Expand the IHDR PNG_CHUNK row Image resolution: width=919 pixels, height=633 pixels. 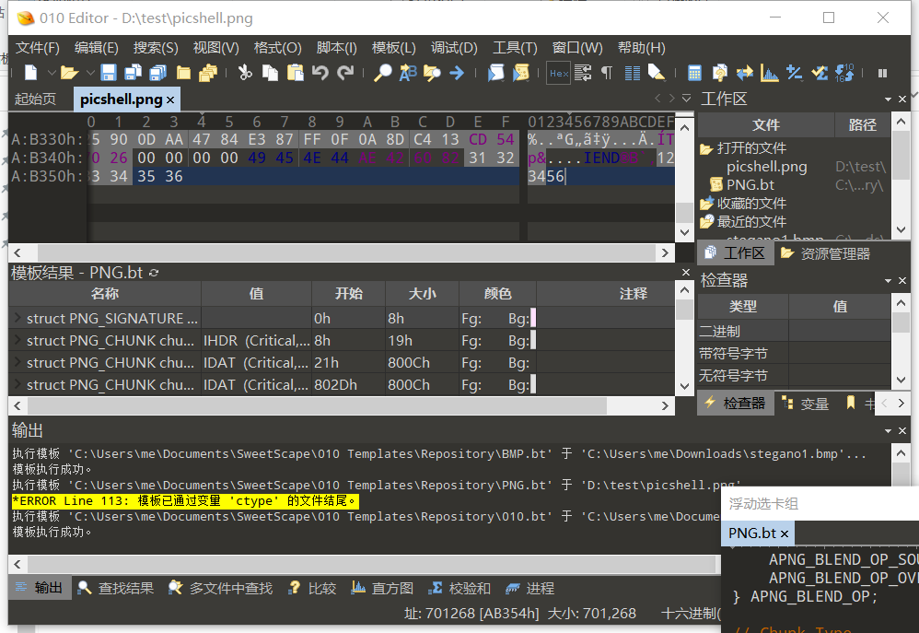(17, 340)
